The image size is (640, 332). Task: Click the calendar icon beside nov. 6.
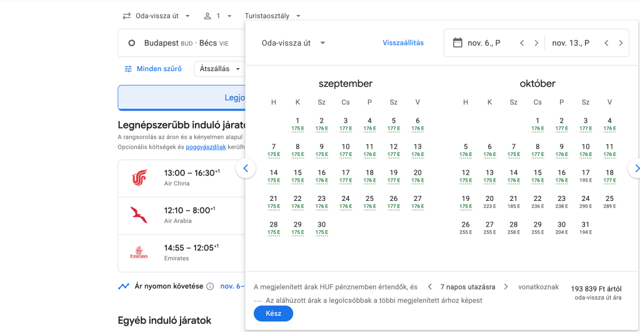(457, 42)
